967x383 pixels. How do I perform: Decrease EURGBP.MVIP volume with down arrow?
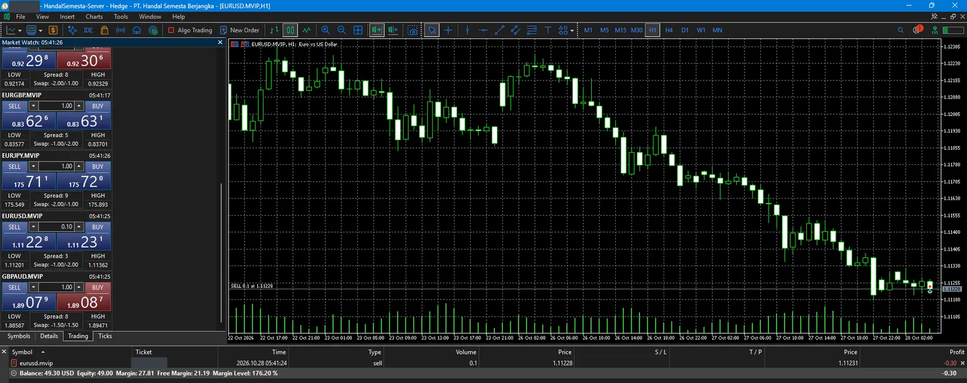coord(33,106)
